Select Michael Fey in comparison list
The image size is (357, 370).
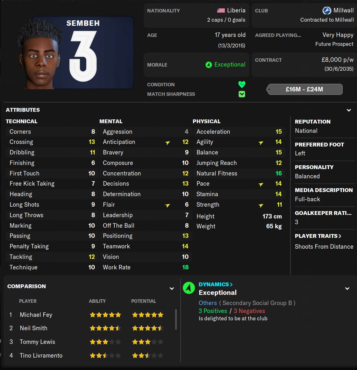(x=36, y=315)
